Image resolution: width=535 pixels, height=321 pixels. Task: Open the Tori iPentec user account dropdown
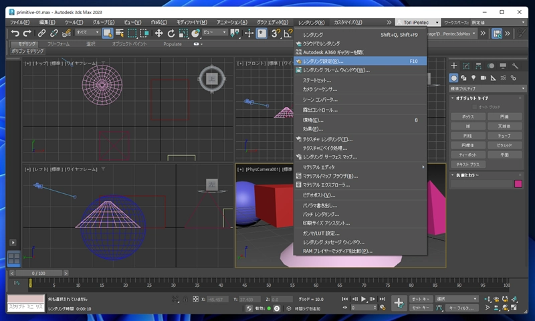[x=417, y=22]
